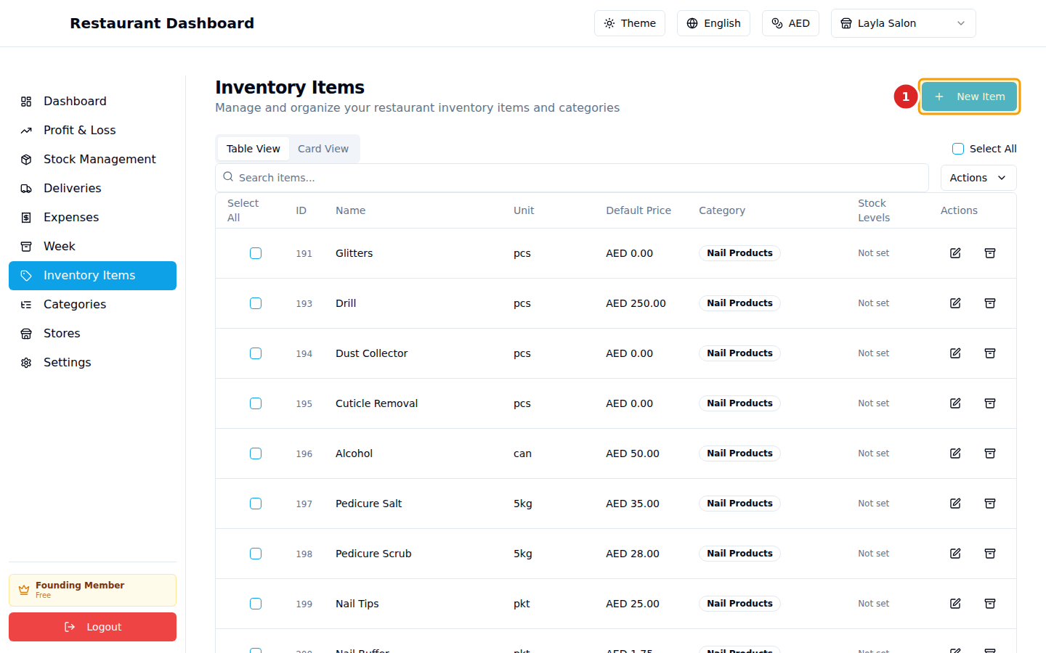The width and height of the screenshot is (1046, 653).
Task: Click edit icon for Dust Collector row
Action: (955, 353)
